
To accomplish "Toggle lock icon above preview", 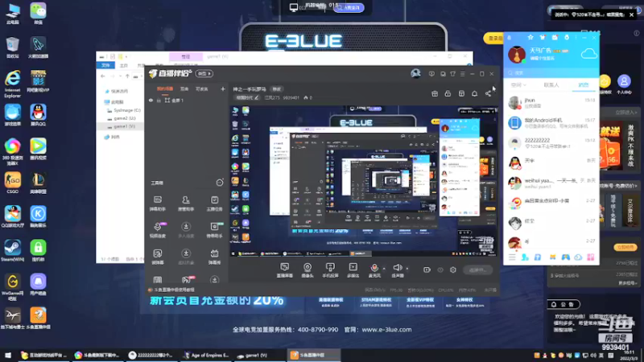I will coord(448,93).
